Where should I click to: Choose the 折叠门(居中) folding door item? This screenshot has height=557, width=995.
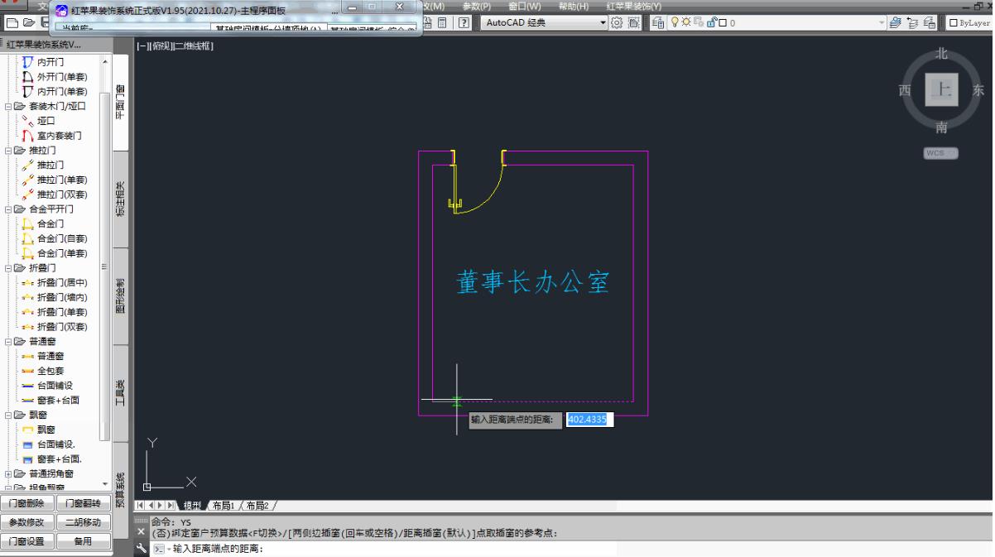click(62, 283)
